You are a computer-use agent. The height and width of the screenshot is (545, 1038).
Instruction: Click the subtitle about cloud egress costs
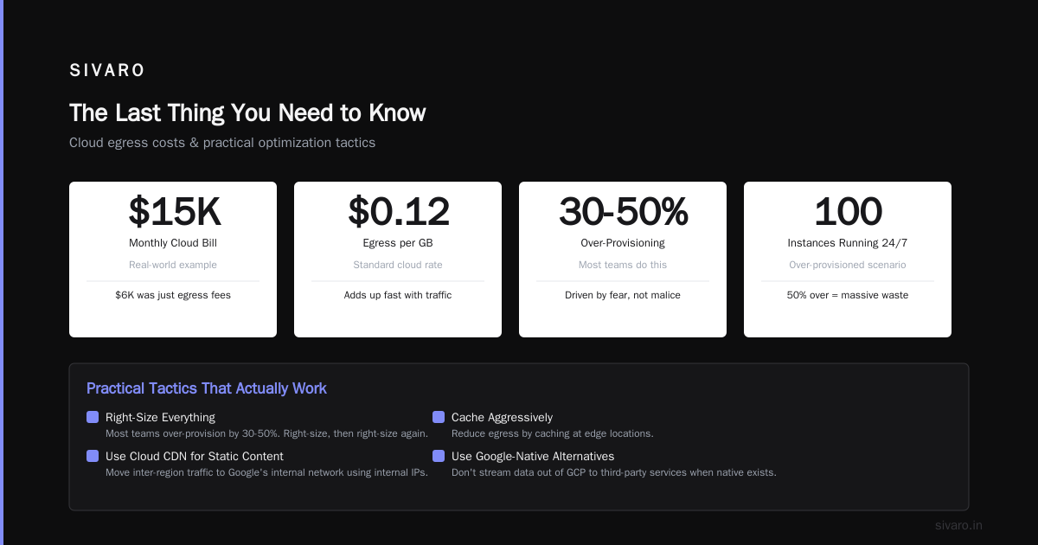click(x=222, y=143)
